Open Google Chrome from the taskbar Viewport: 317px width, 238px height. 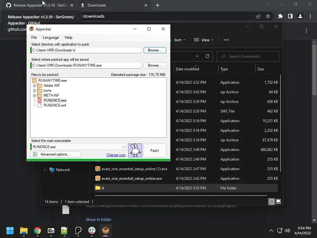(37, 231)
